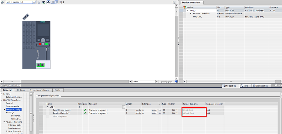The width and height of the screenshot is (282, 134).
Task: Select Telegram configuration in properties tree
Action: point(13,109)
